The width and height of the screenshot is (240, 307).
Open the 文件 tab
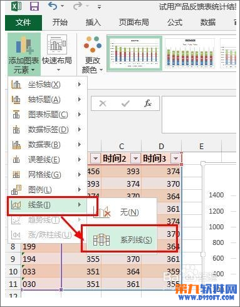click(x=23, y=23)
